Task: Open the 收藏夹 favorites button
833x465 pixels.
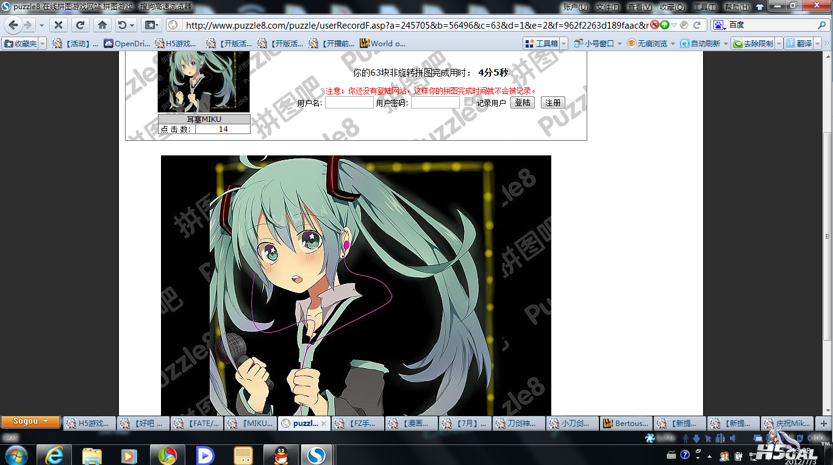Action: pos(21,44)
